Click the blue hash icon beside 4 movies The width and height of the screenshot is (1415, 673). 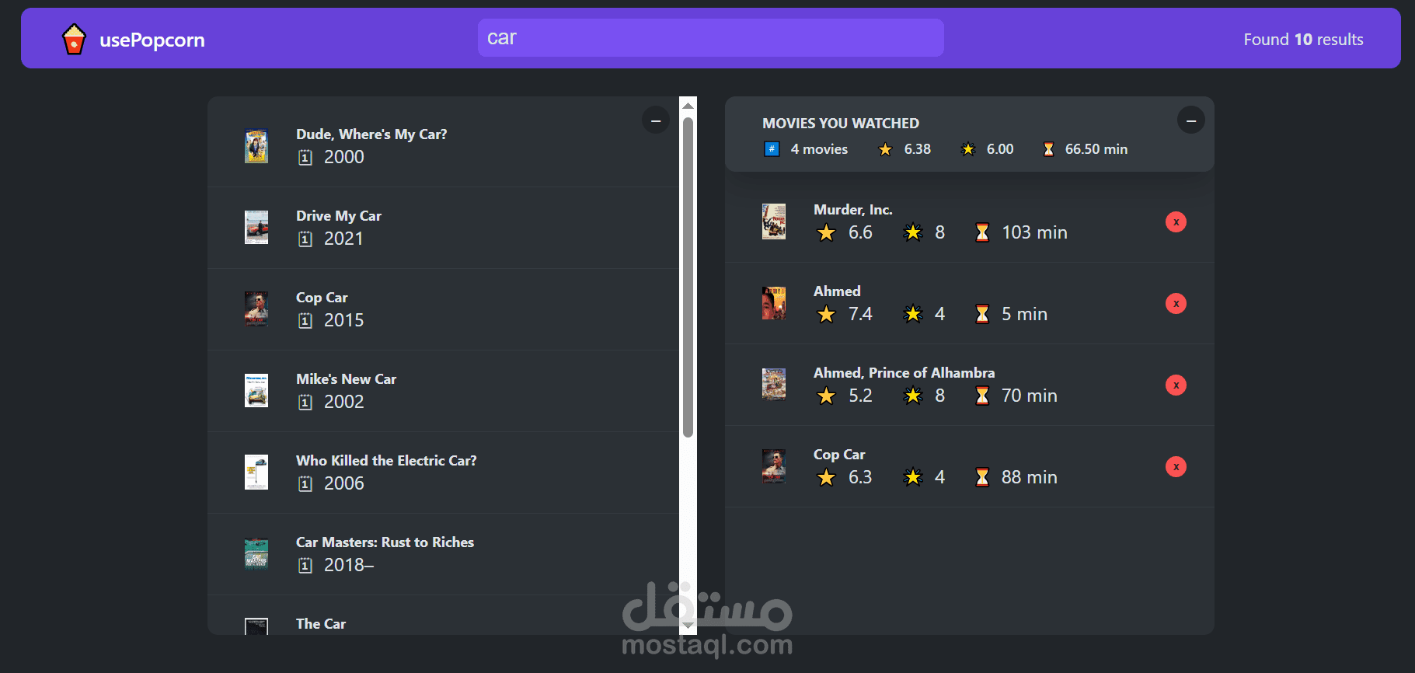(x=772, y=149)
